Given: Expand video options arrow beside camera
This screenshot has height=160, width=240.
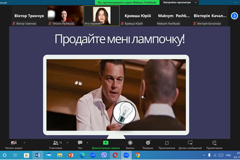Looking at the screenshot, I should point(25,143).
